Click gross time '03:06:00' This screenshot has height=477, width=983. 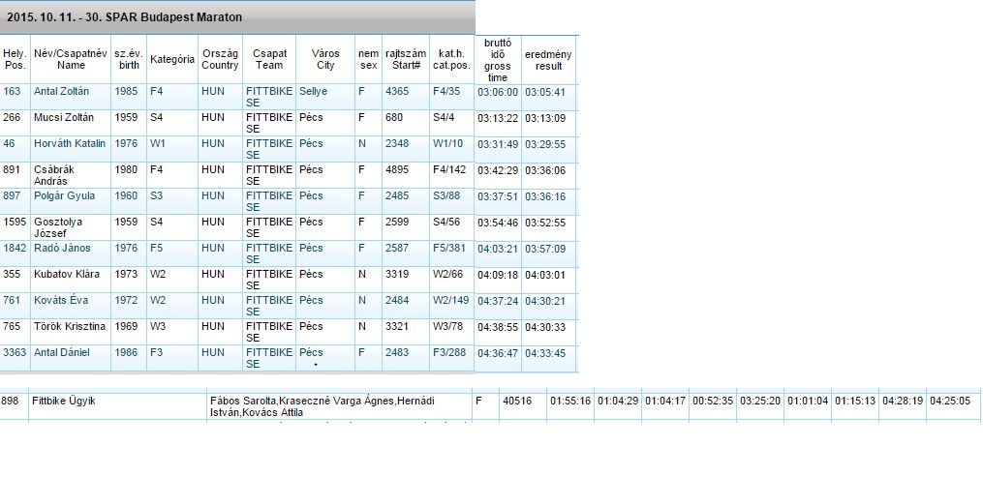(x=498, y=92)
